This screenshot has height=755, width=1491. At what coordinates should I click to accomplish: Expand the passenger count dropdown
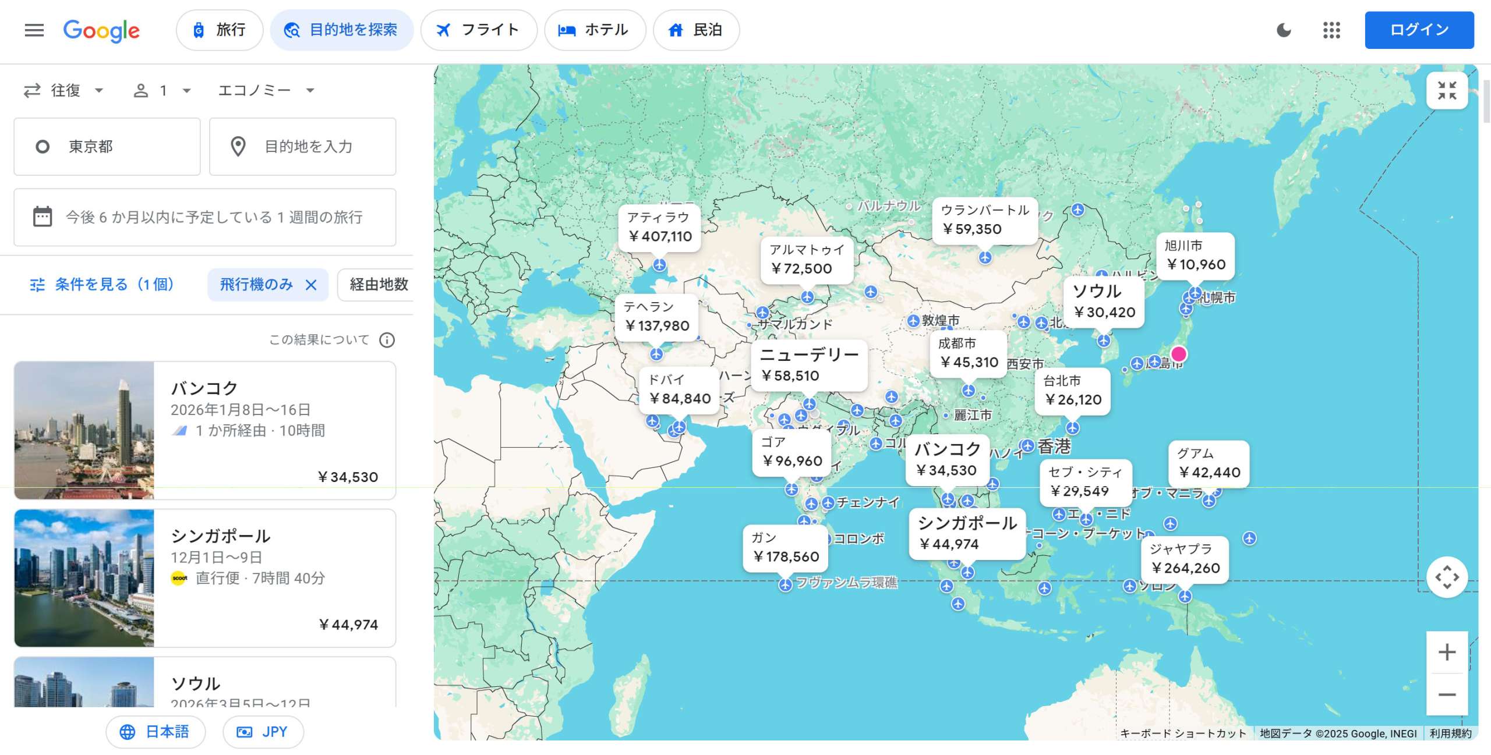tap(163, 91)
